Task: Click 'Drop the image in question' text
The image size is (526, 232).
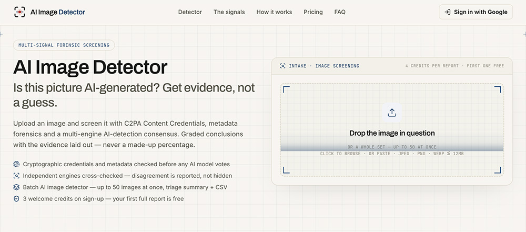Action: 392,133
